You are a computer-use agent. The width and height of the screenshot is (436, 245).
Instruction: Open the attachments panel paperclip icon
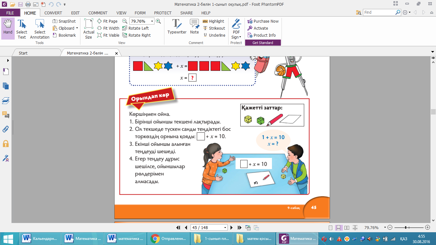[6, 129]
